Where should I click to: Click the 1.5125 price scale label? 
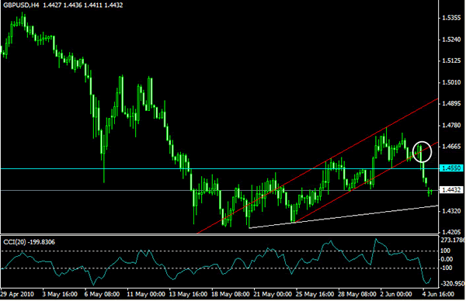pos(452,61)
